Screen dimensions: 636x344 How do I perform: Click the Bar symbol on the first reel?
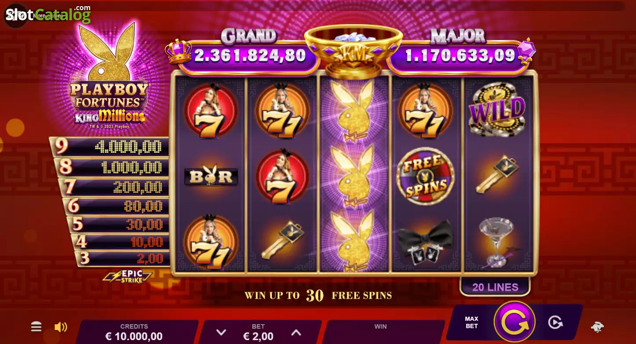pos(211,176)
